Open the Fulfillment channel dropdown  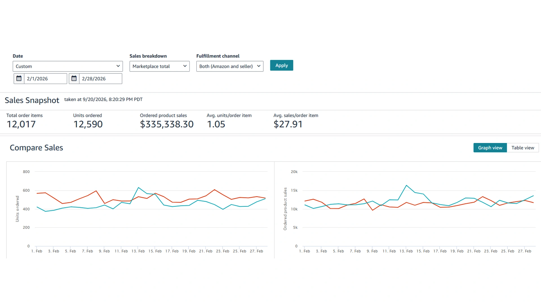point(230,66)
